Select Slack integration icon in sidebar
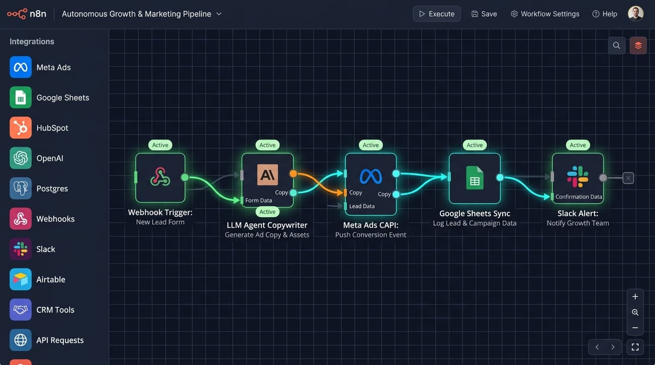The image size is (655, 365). click(20, 249)
